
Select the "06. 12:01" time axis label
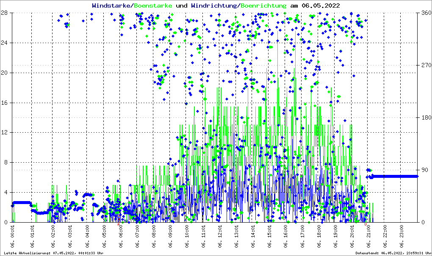220,238
